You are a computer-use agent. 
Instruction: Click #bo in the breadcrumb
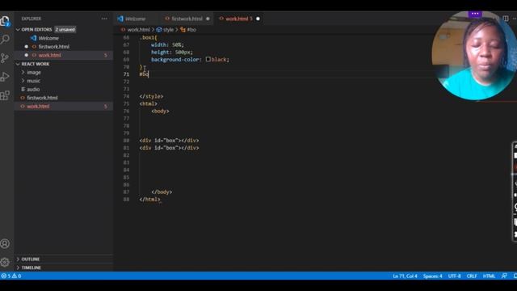191,30
